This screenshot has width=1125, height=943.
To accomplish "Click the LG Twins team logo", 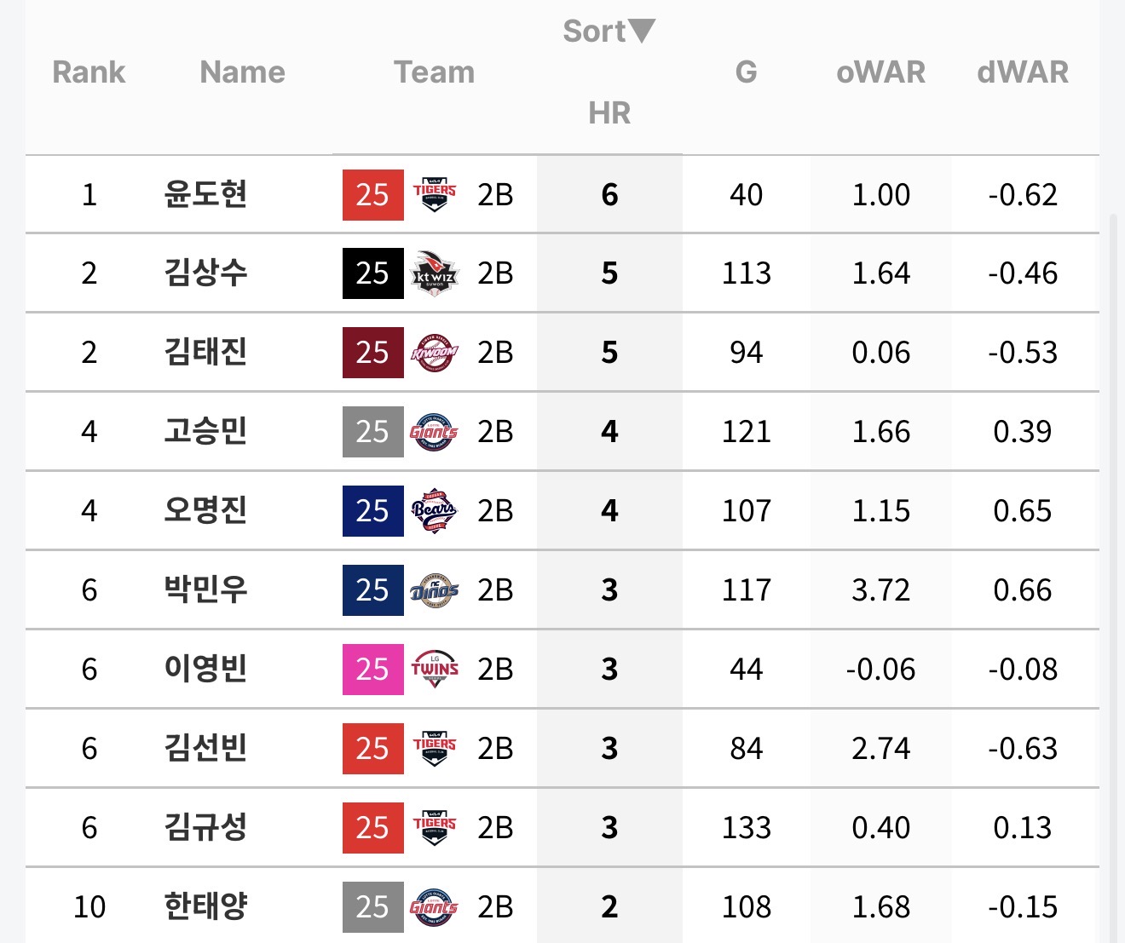I will click(x=435, y=670).
